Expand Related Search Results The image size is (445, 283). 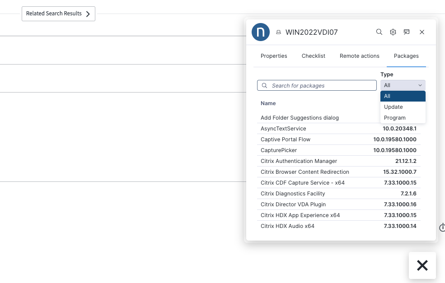tap(58, 14)
